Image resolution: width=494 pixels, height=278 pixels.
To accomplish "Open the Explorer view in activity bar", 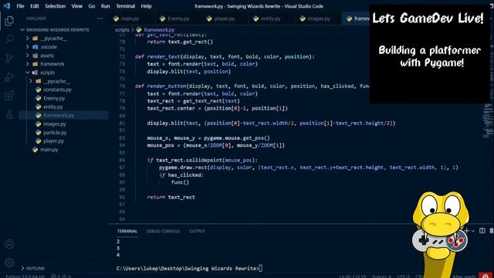I will tap(9, 21).
